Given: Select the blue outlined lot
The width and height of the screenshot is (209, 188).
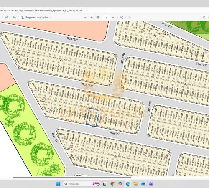Looking at the screenshot, I should (93, 117).
